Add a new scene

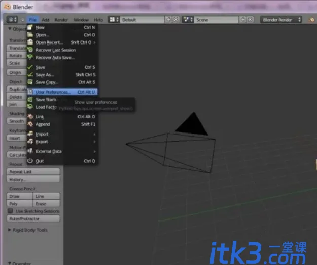(242, 20)
